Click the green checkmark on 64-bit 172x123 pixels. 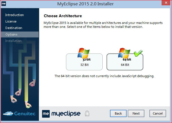138,53
